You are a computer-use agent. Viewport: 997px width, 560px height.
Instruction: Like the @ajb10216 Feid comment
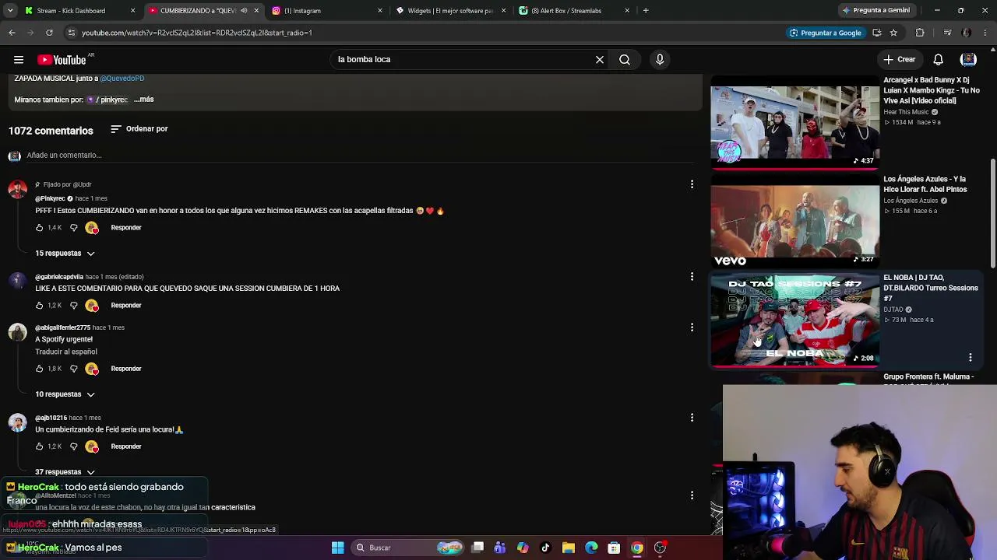tap(39, 446)
